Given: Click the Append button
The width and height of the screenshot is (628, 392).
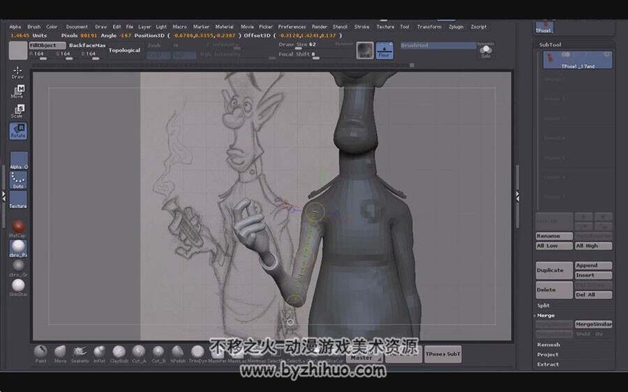Looking at the screenshot, I should [594, 265].
